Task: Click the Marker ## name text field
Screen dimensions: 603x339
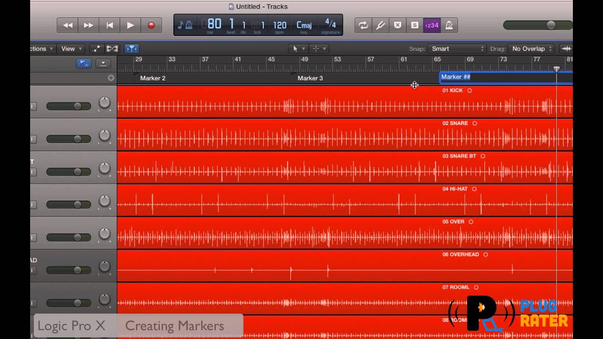Action: [506, 77]
